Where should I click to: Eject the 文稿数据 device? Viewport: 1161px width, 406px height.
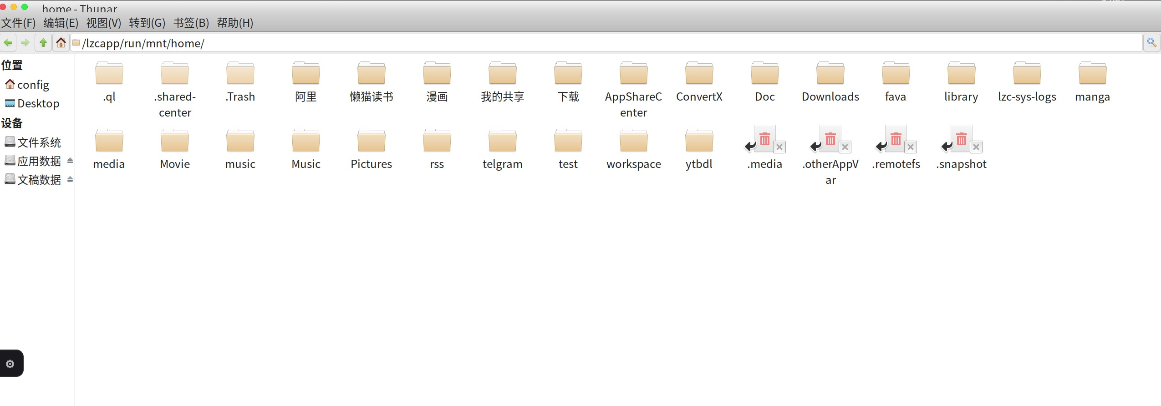pyautogui.click(x=70, y=179)
